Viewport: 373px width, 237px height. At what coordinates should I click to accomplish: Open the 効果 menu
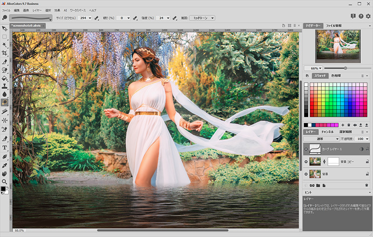57,10
